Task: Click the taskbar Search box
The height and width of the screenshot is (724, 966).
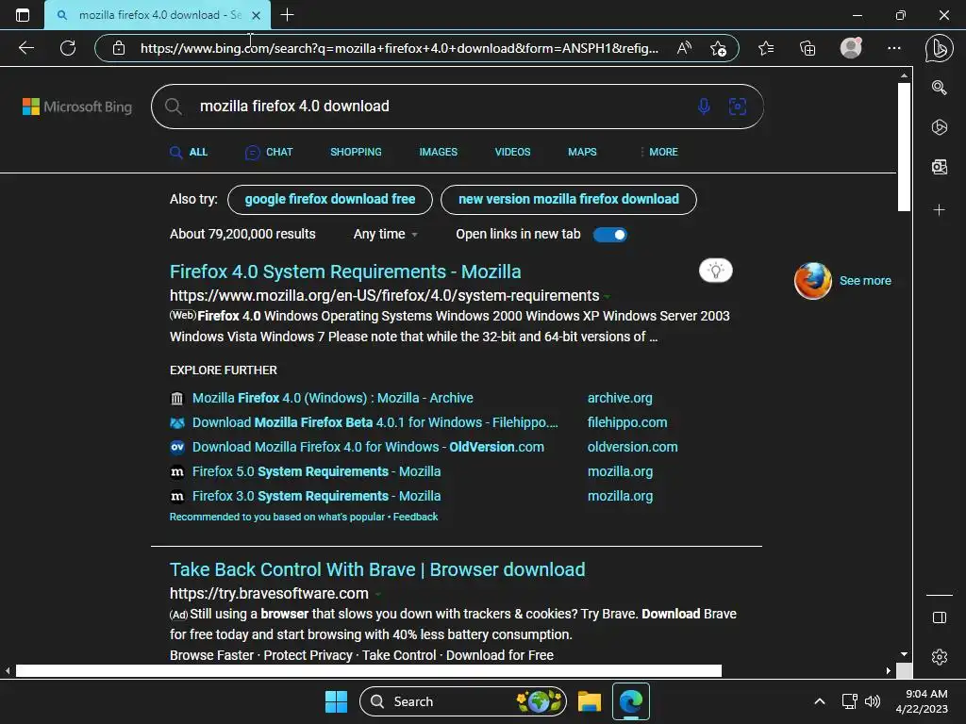Action: pos(462,701)
